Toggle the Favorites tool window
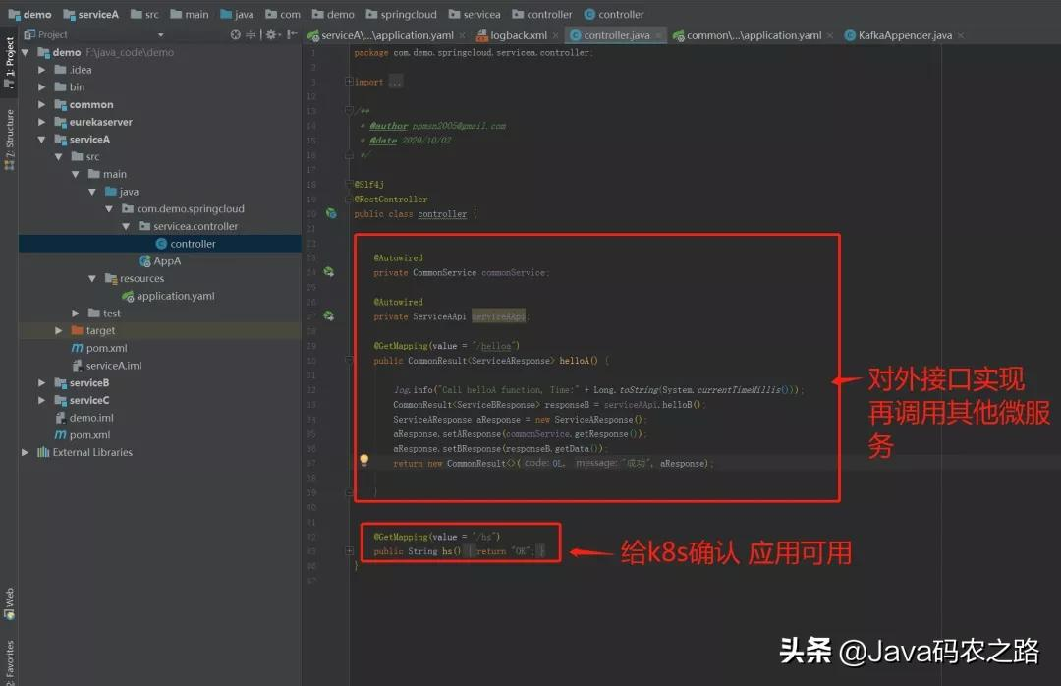The image size is (1061, 686). (x=9, y=657)
